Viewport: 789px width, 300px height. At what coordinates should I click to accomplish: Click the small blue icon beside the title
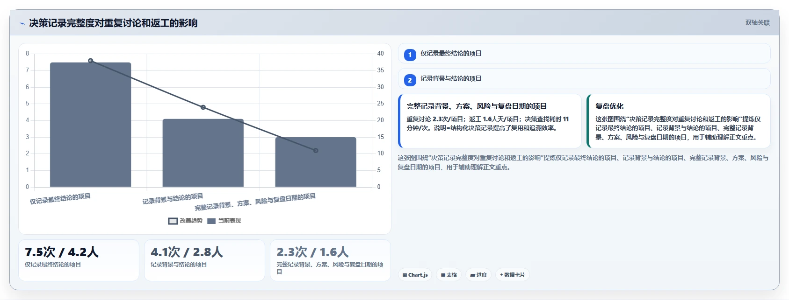22,23
